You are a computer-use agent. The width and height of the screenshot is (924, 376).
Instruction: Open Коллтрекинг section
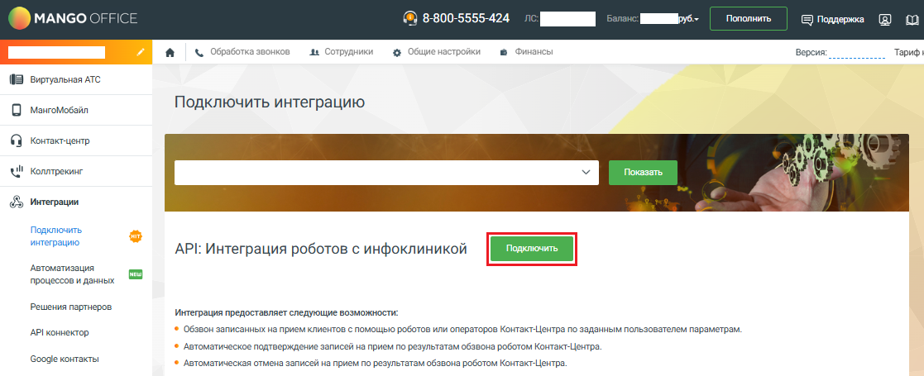pos(76,172)
